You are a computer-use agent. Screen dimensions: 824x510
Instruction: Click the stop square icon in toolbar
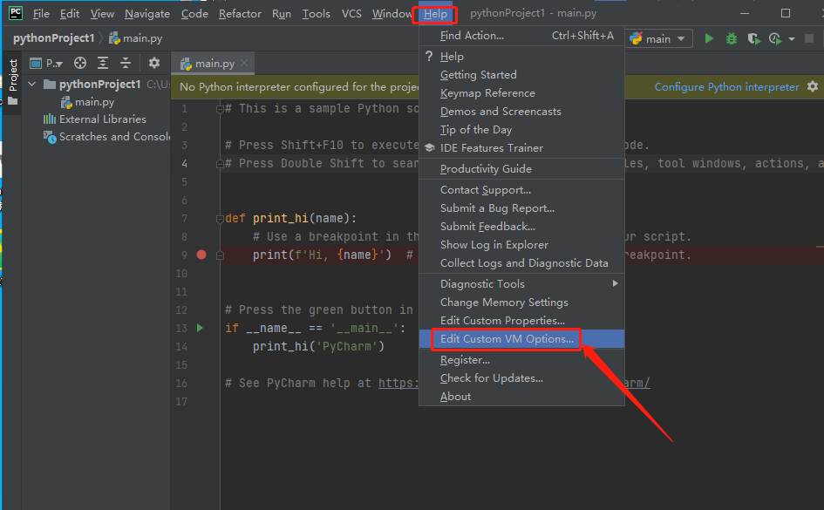click(809, 38)
